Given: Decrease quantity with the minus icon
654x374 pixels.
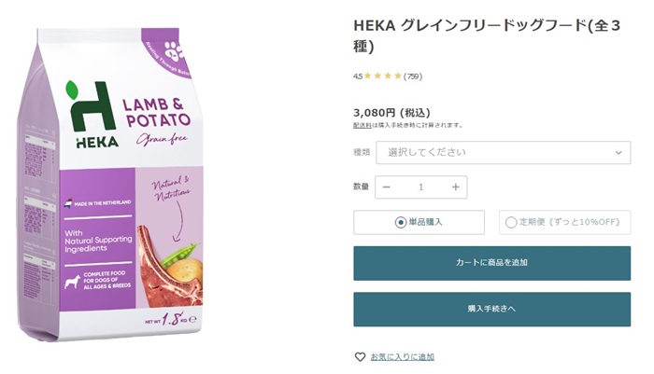Looking at the screenshot, I should pos(387,187).
